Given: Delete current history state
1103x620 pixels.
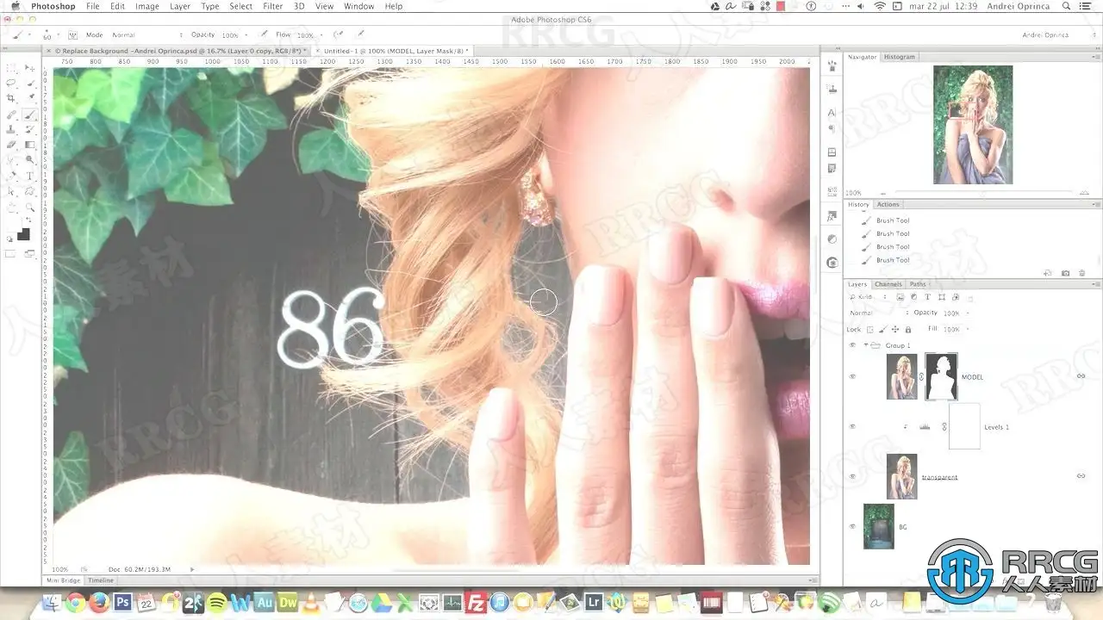Looking at the screenshot, I should tap(1082, 273).
